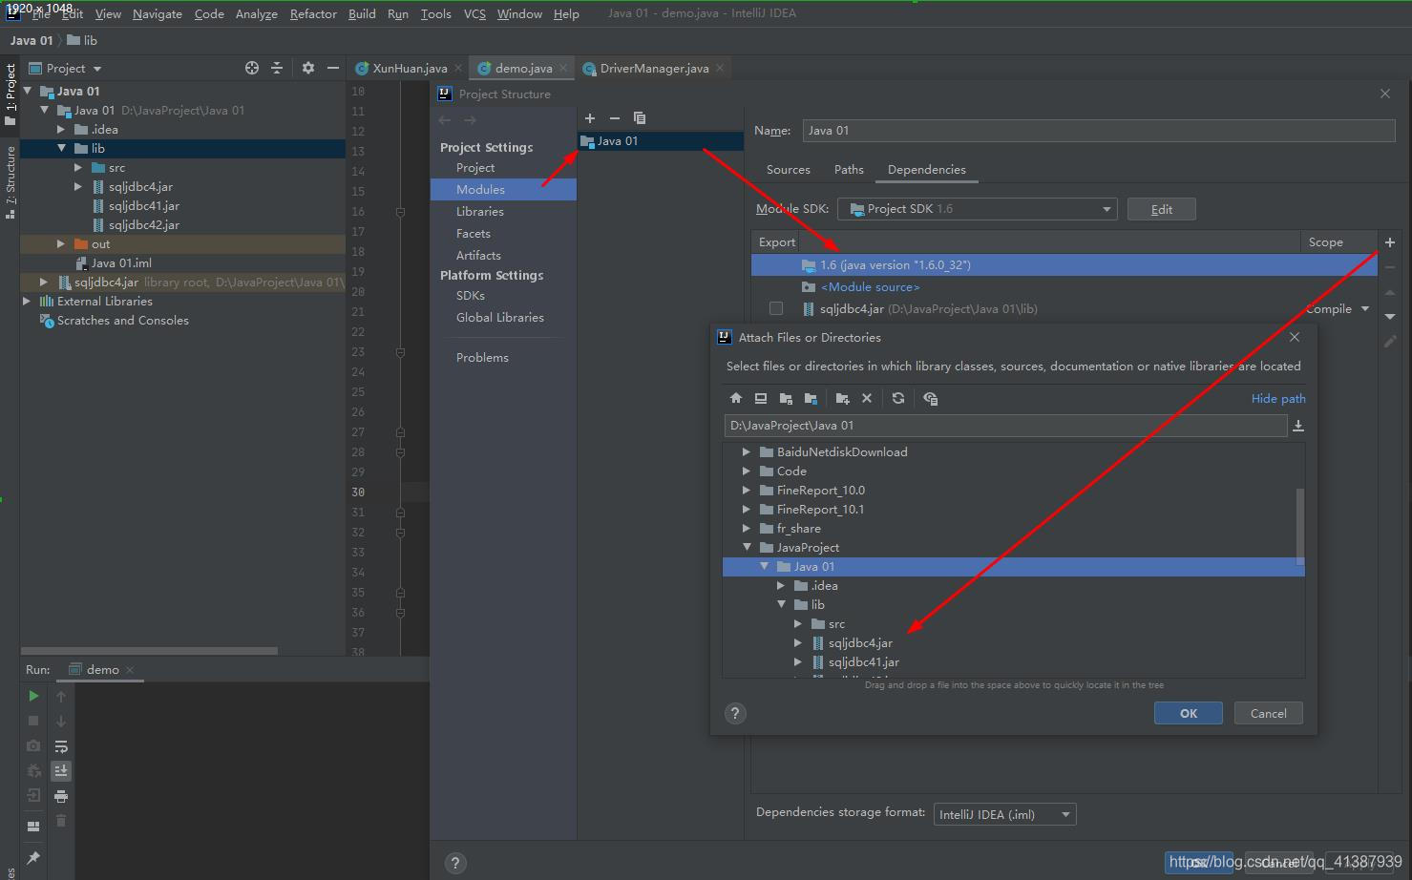Click the Desktop directory icon in file chooser
Viewport: 1412px width, 880px height.
tap(761, 398)
